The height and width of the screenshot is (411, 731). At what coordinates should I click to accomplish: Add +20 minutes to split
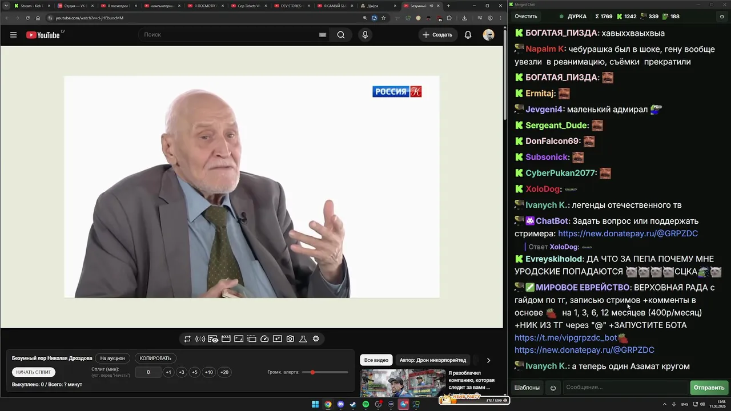point(224,372)
